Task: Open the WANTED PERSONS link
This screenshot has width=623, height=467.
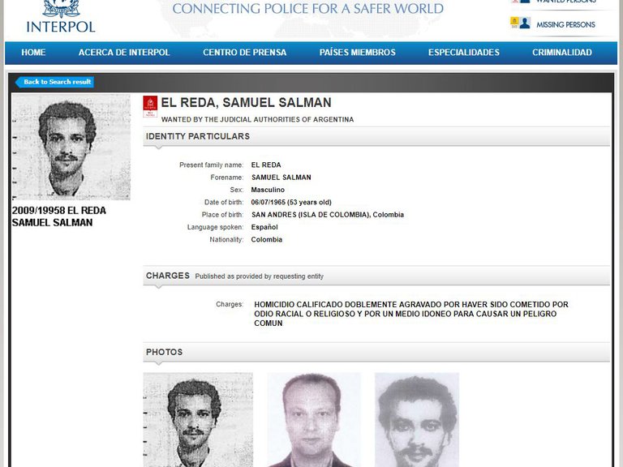Action: (x=565, y=2)
